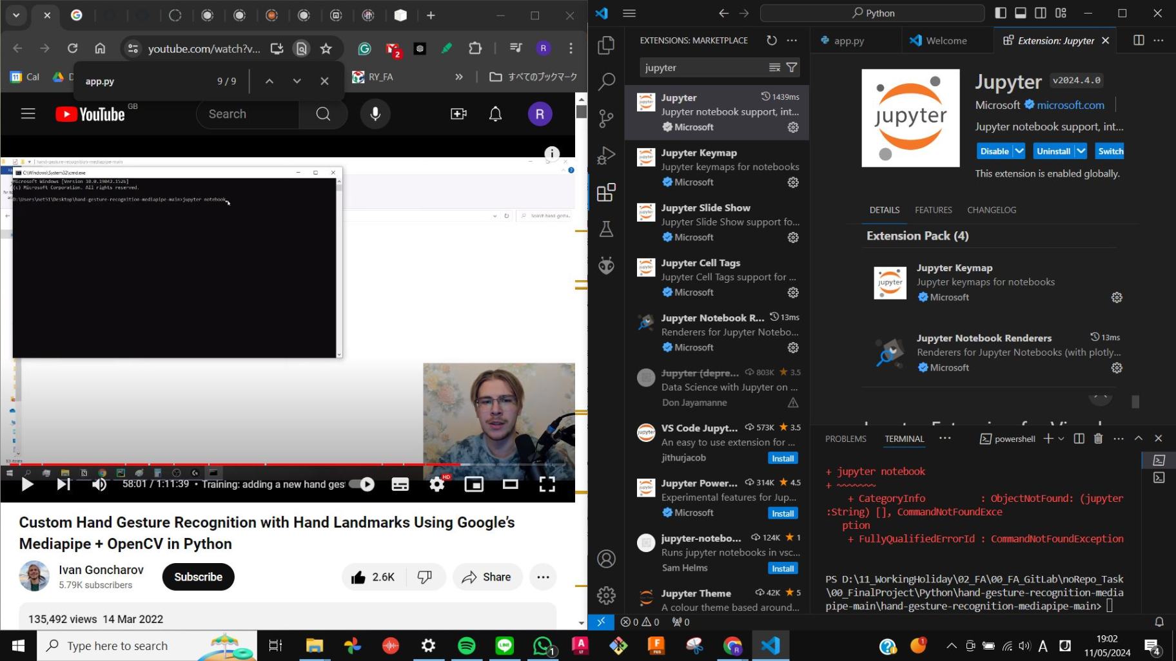Open manage gear for Jupyter Keymap in list
This screenshot has height=661, width=1176.
coord(793,182)
